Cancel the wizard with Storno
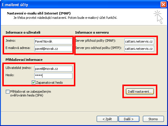Viewport: 168px width, 126px height. coord(153,119)
